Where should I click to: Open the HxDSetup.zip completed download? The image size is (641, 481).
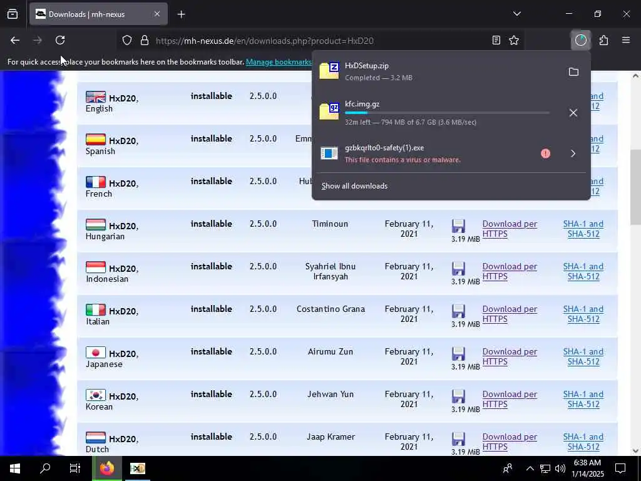[x=438, y=71]
